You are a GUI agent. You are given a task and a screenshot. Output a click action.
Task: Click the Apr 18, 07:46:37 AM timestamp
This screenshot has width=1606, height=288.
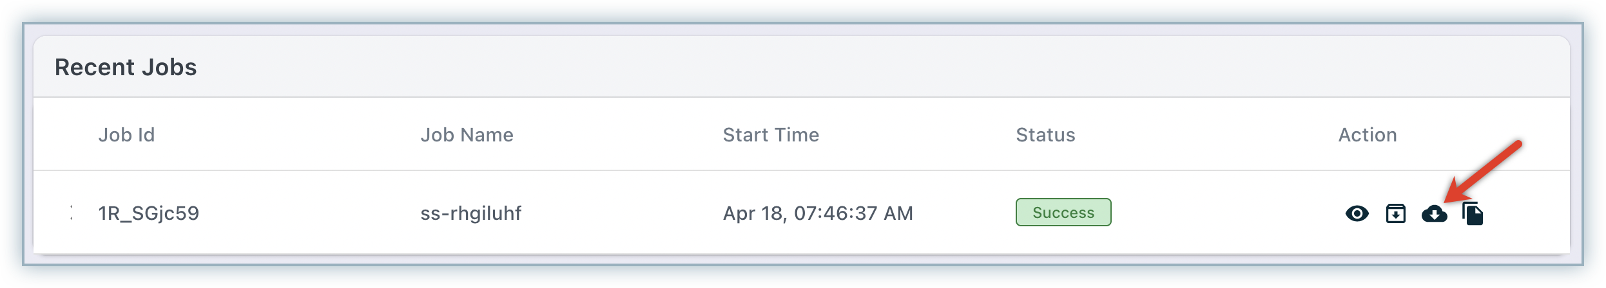point(818,213)
